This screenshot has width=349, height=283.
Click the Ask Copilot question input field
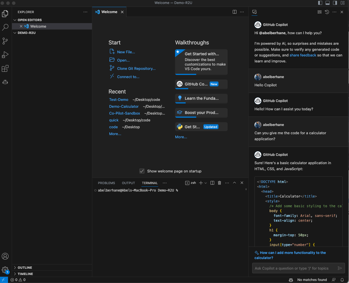295,268
